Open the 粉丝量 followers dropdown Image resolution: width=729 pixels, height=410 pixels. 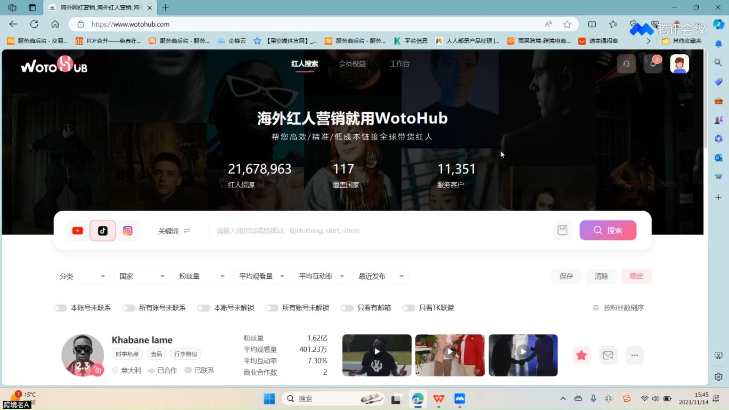point(201,276)
